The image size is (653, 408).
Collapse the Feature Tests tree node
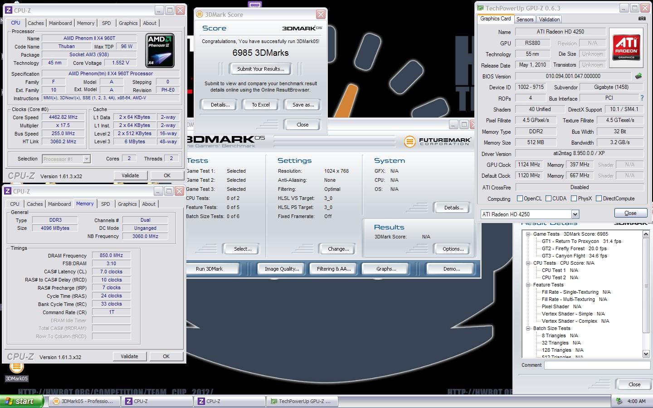pyautogui.click(x=528, y=285)
